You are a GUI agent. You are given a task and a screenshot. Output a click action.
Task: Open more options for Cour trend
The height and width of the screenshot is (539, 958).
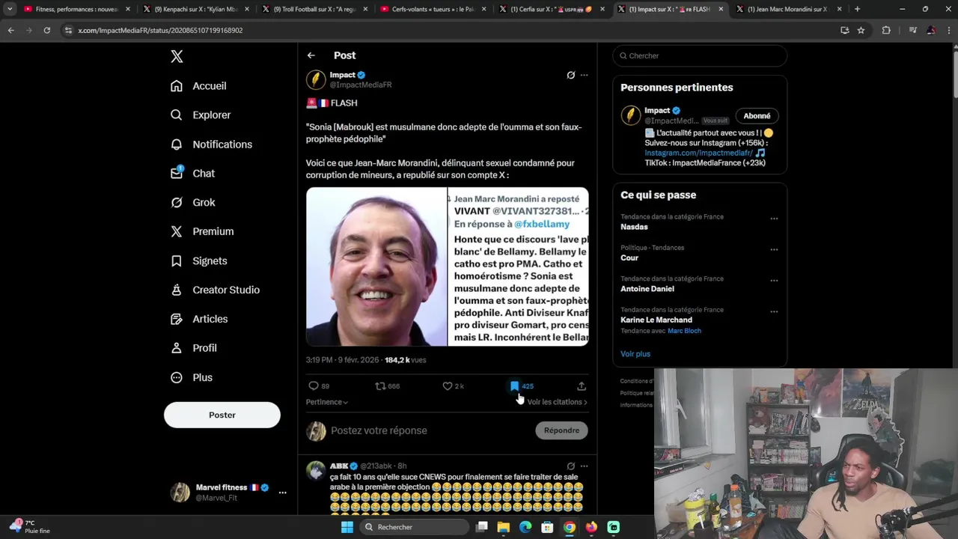774,250
